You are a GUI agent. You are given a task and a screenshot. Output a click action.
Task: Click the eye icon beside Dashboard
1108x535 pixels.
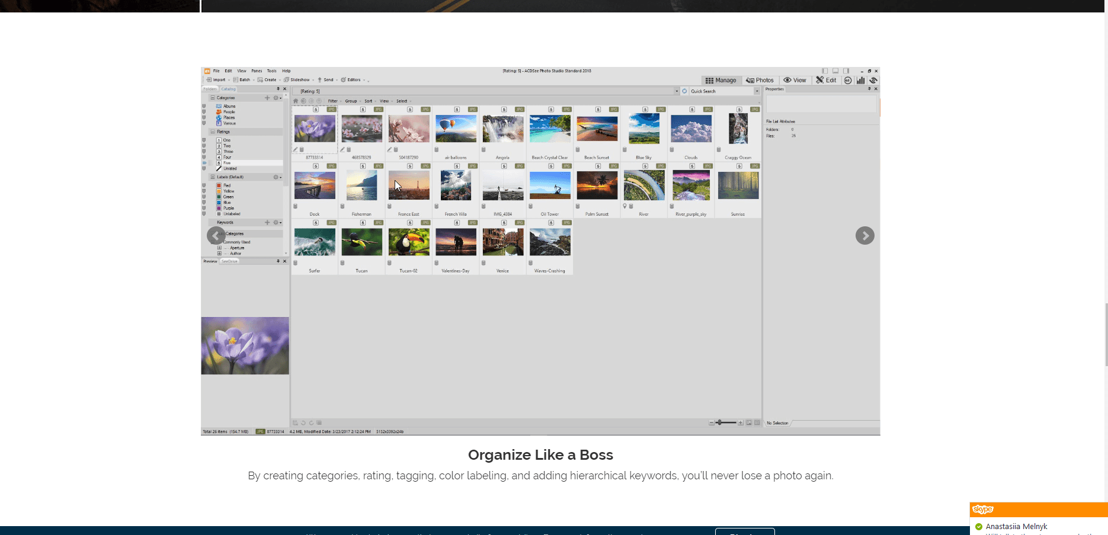[x=873, y=81]
